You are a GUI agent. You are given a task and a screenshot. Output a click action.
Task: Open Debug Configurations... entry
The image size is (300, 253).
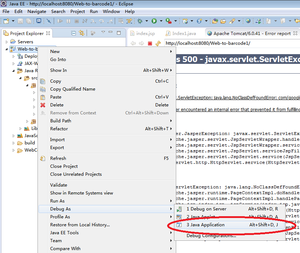coord(230,236)
